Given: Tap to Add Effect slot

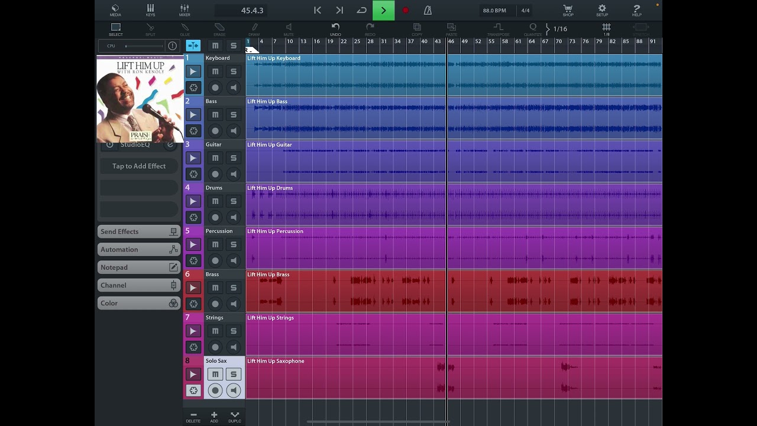Looking at the screenshot, I should click(x=139, y=166).
